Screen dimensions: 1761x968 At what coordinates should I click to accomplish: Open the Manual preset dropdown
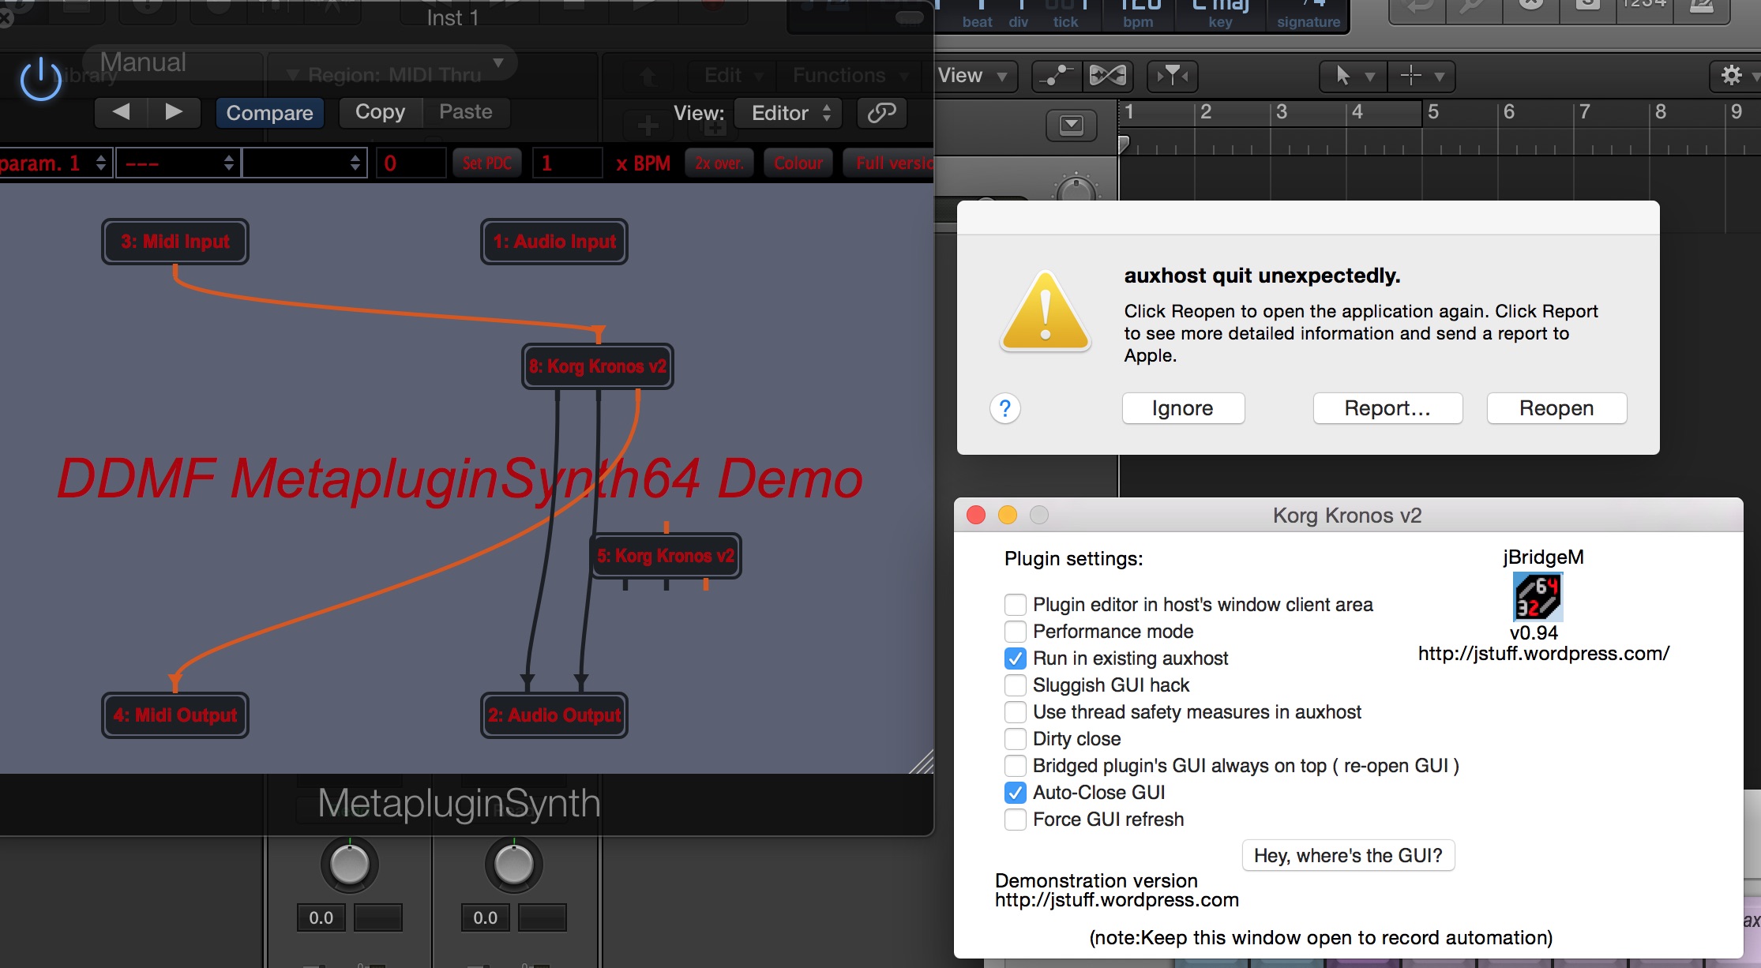pos(300,62)
